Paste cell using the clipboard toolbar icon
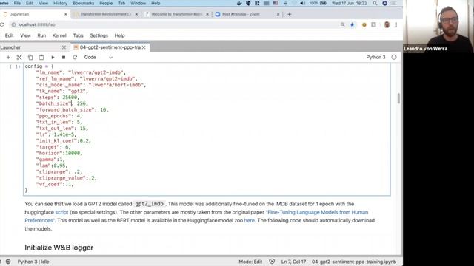Image resolution: width=474 pixels, height=266 pixels. tap(41, 58)
